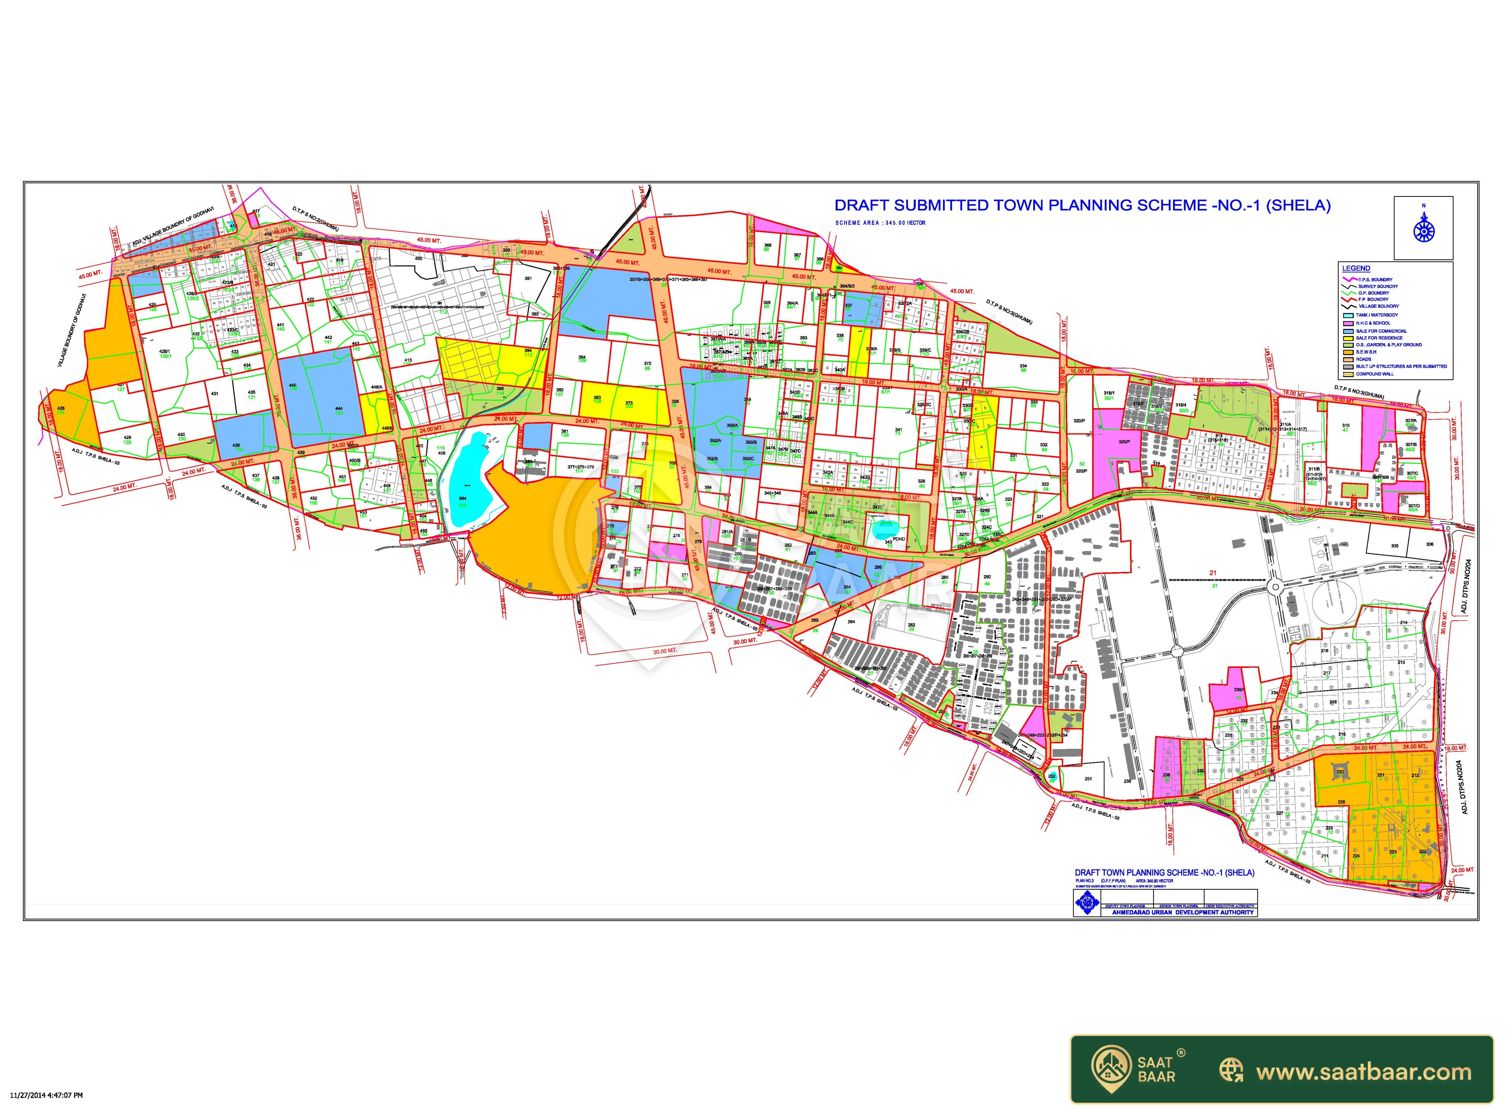Click the Sale for Commercial blue legend swatch

click(x=1348, y=332)
